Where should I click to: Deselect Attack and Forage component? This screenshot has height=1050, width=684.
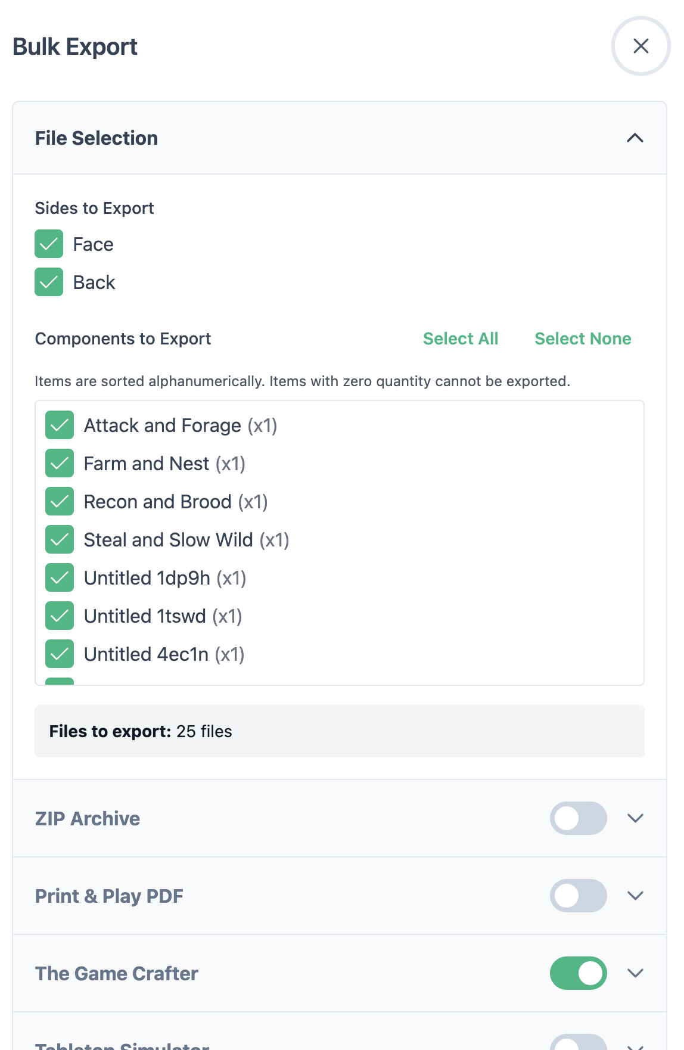60,425
